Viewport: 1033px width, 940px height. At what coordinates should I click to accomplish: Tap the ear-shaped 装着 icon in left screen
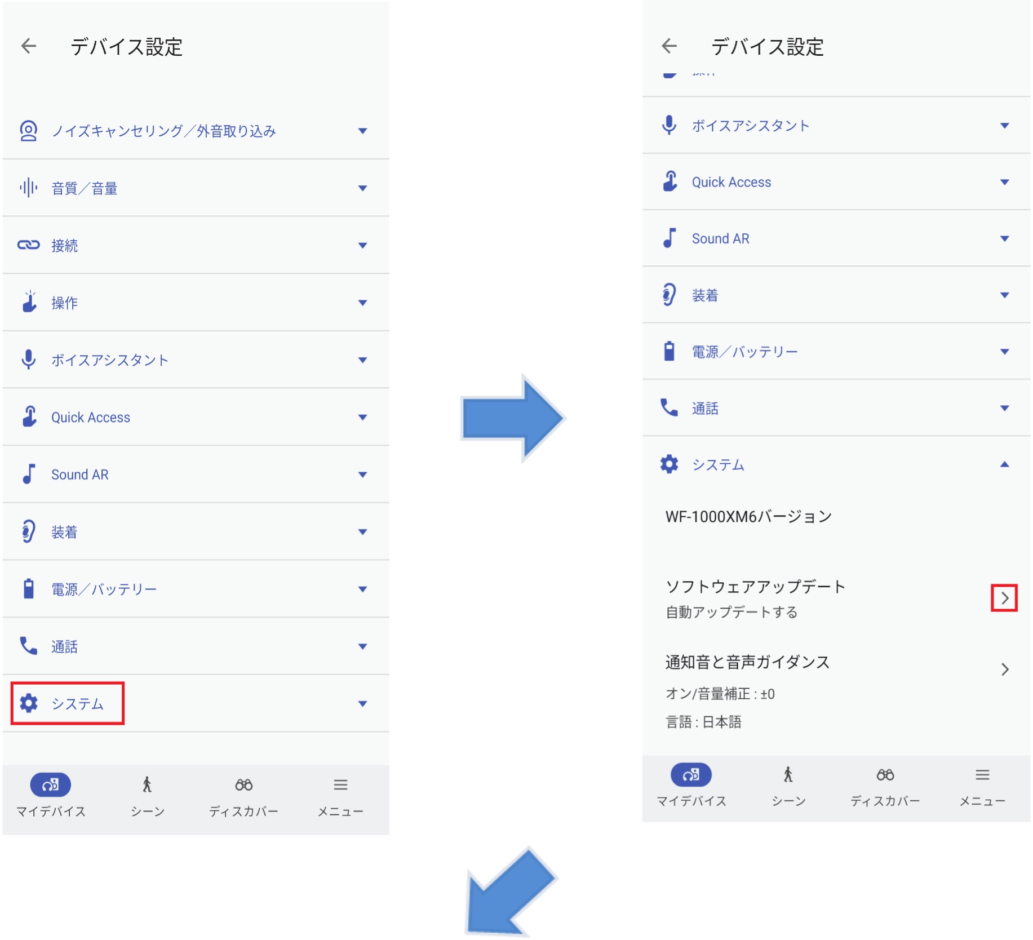coord(28,531)
